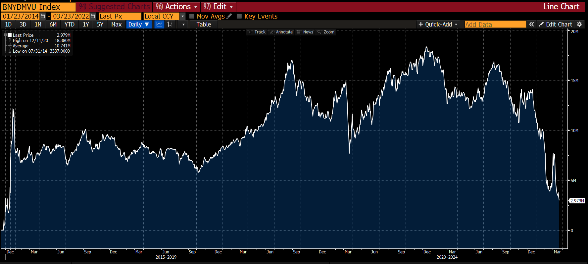Select the 1M range tab
The height and width of the screenshot is (264, 588).
tap(38, 24)
